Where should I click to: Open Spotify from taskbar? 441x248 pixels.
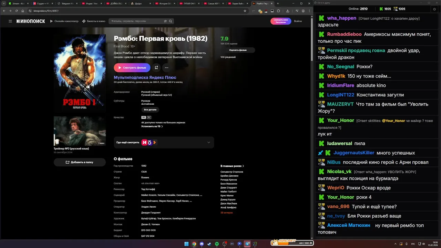pos(217,244)
